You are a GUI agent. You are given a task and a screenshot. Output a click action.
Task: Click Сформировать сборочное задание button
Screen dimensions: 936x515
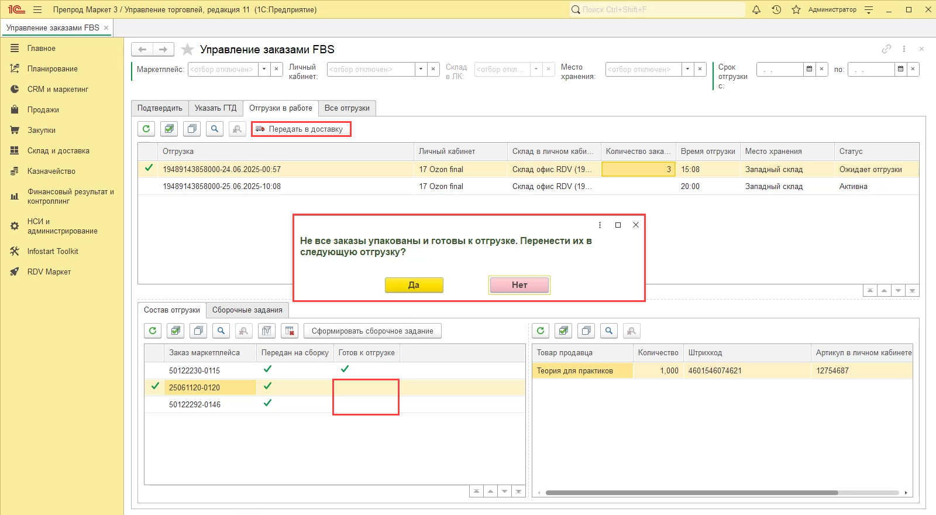(x=372, y=331)
